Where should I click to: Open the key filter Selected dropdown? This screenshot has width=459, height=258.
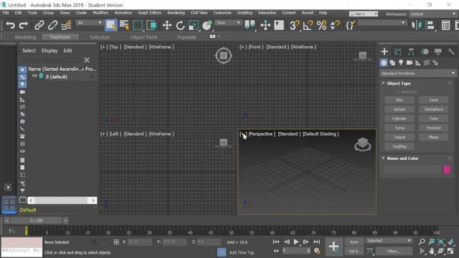pyautogui.click(x=389, y=241)
